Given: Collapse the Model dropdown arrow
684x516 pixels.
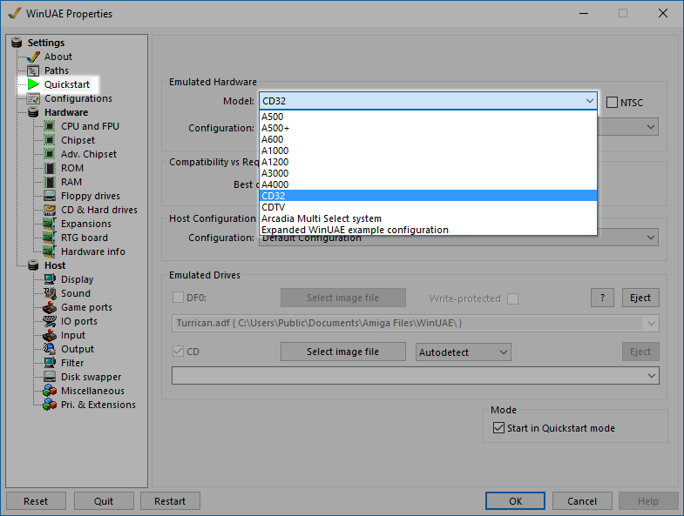Looking at the screenshot, I should [x=590, y=101].
